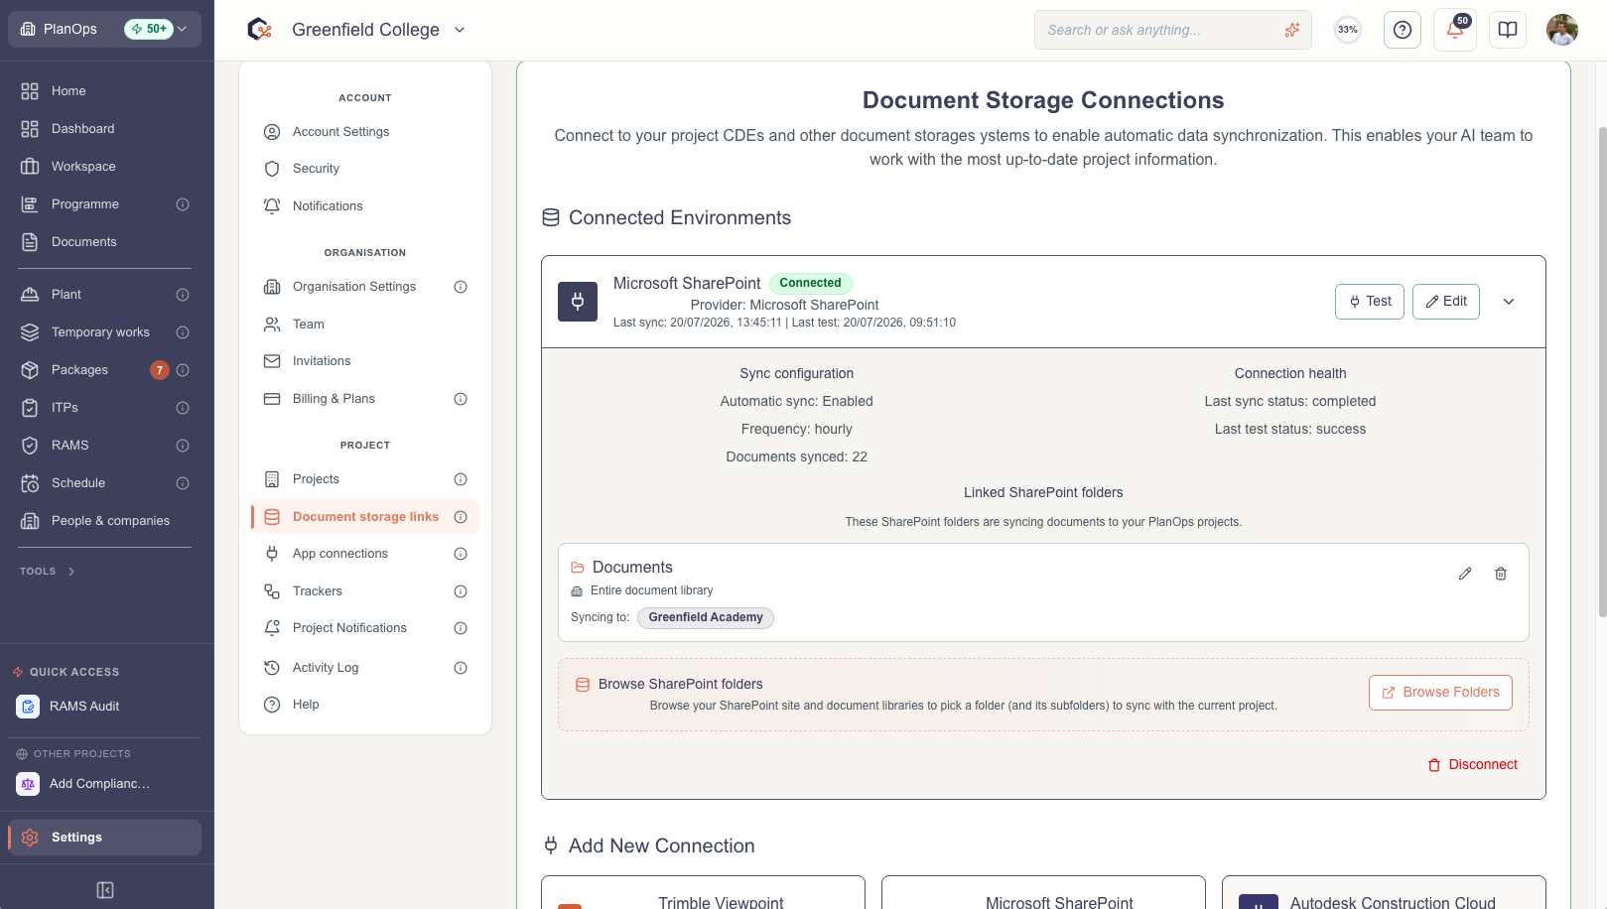This screenshot has width=1607, height=909.
Task: Open Notifications settings
Action: pos(365,206)
